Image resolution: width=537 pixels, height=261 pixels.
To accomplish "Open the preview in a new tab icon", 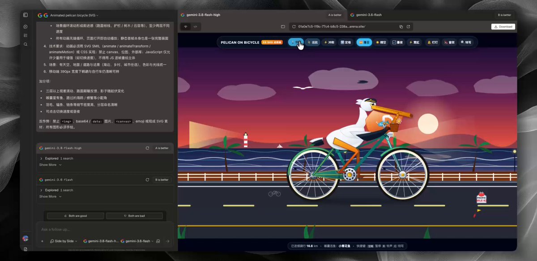I will (x=408, y=27).
